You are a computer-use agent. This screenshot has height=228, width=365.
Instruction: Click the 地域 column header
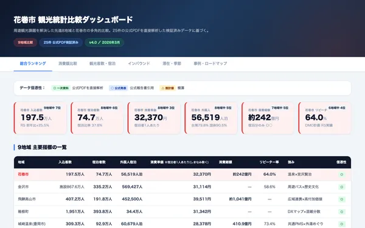[21, 162]
